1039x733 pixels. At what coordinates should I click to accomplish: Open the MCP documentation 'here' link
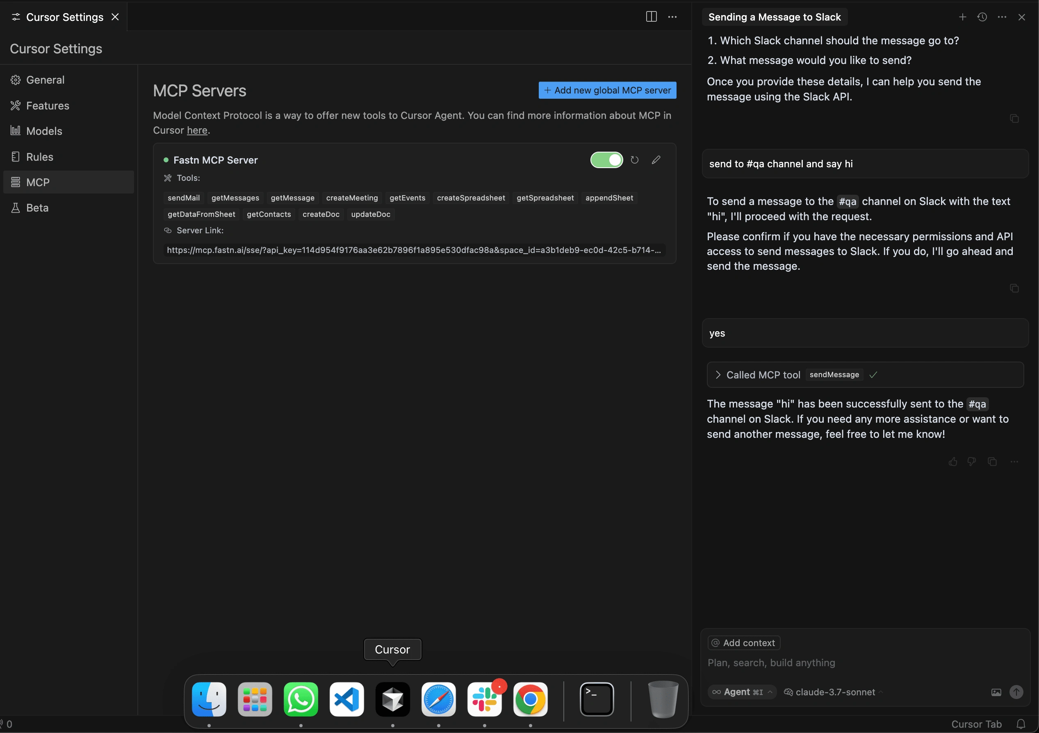[197, 130]
